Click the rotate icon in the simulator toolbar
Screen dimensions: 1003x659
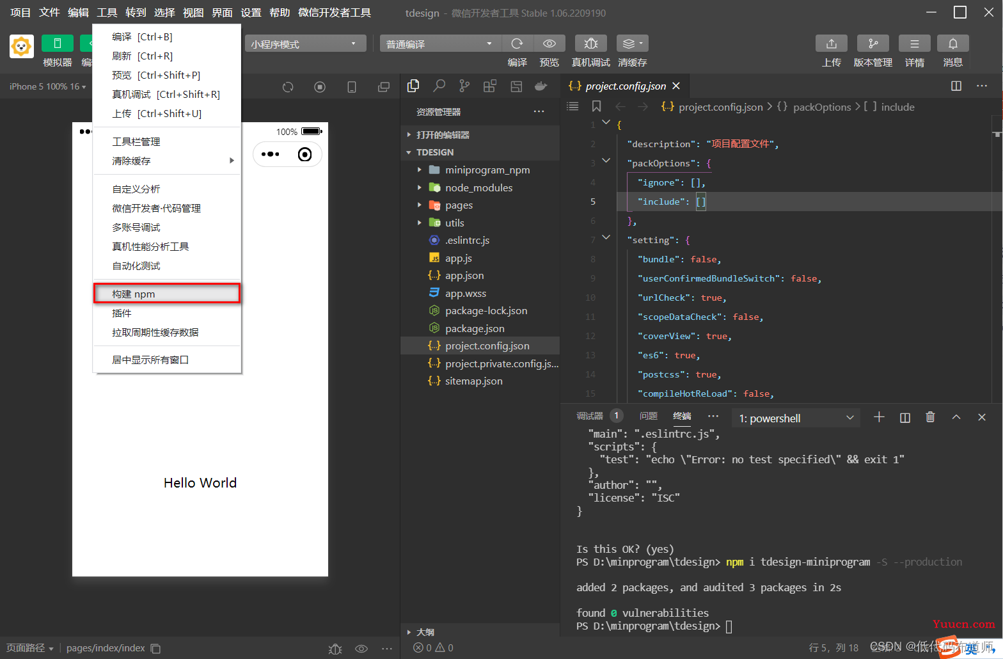288,87
